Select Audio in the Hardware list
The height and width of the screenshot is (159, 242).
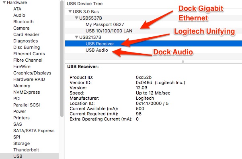(19, 15)
